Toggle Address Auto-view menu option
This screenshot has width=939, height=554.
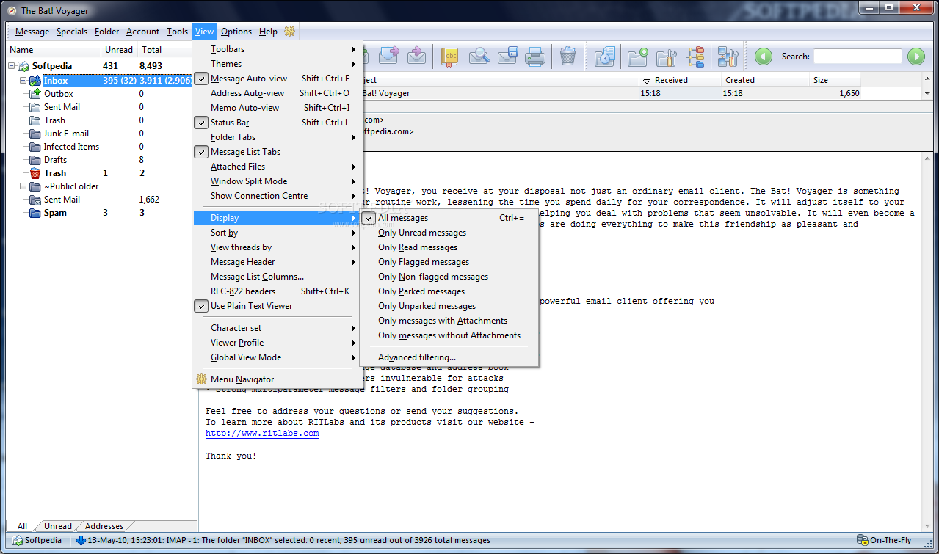click(278, 93)
